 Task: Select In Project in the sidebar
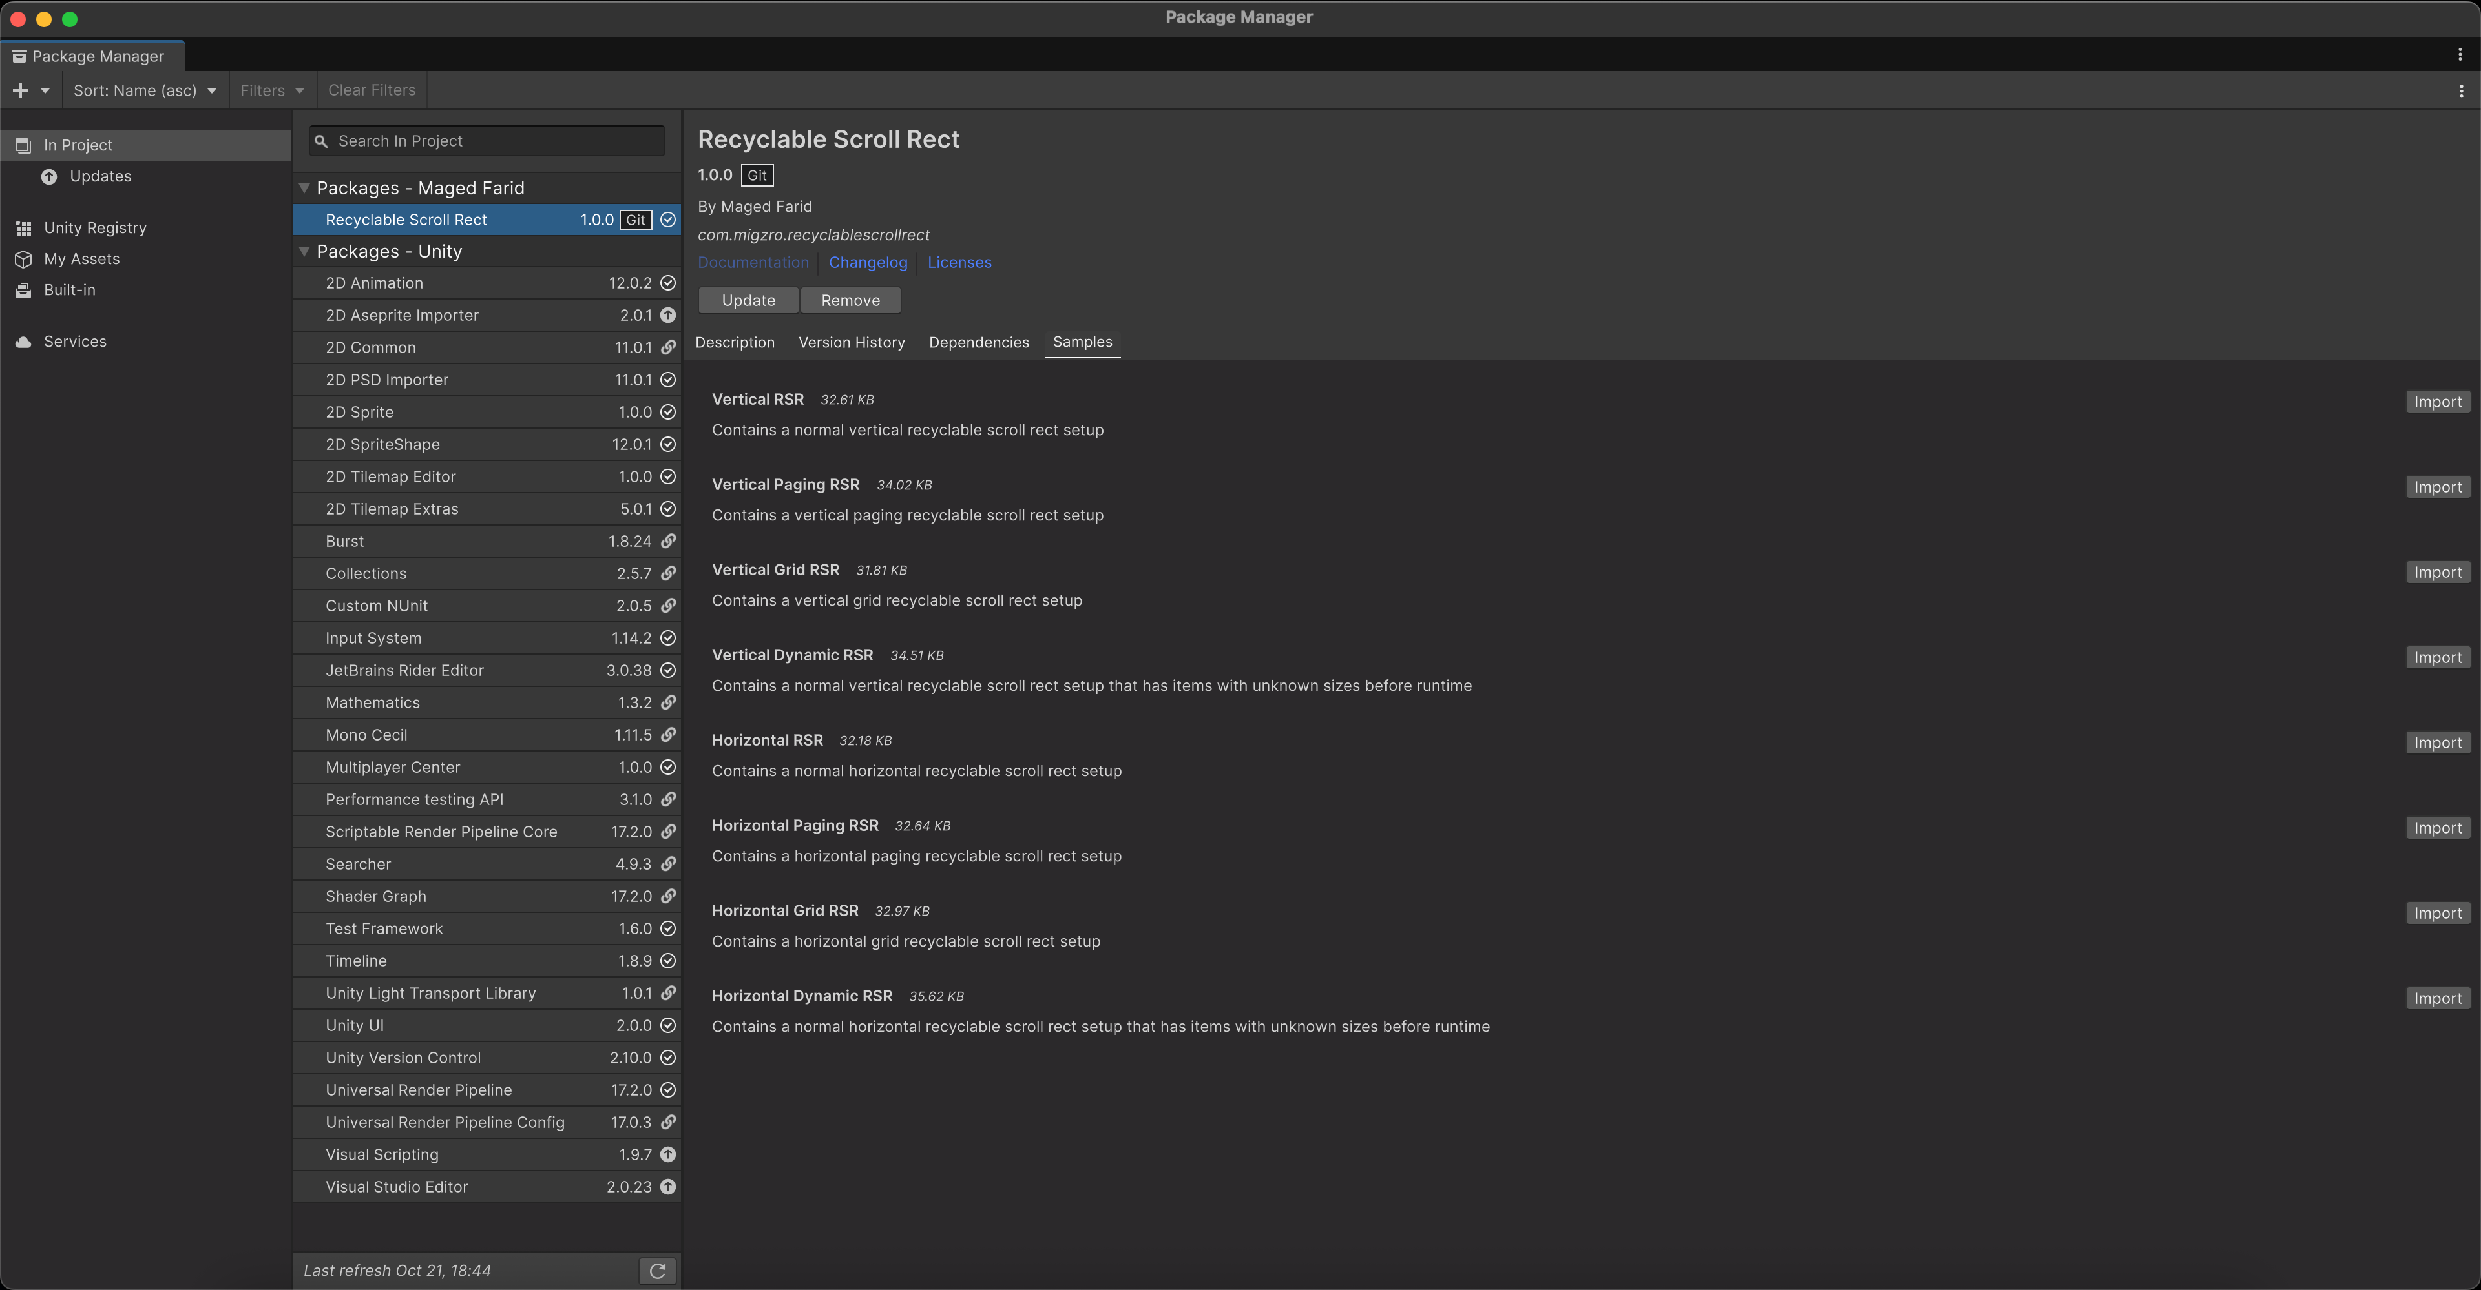click(80, 145)
